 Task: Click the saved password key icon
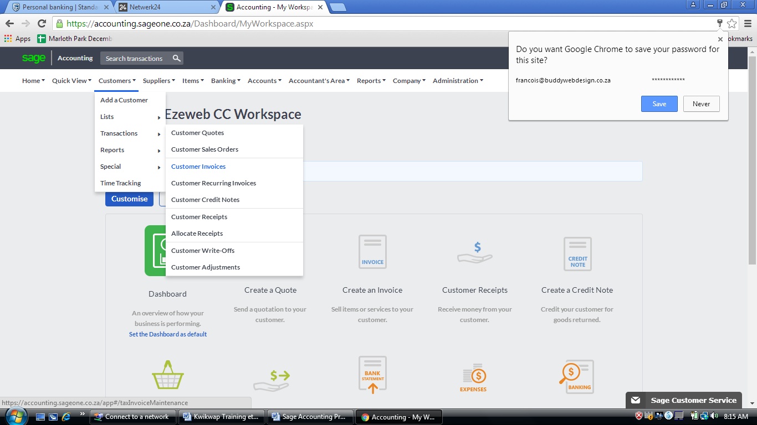click(x=720, y=23)
